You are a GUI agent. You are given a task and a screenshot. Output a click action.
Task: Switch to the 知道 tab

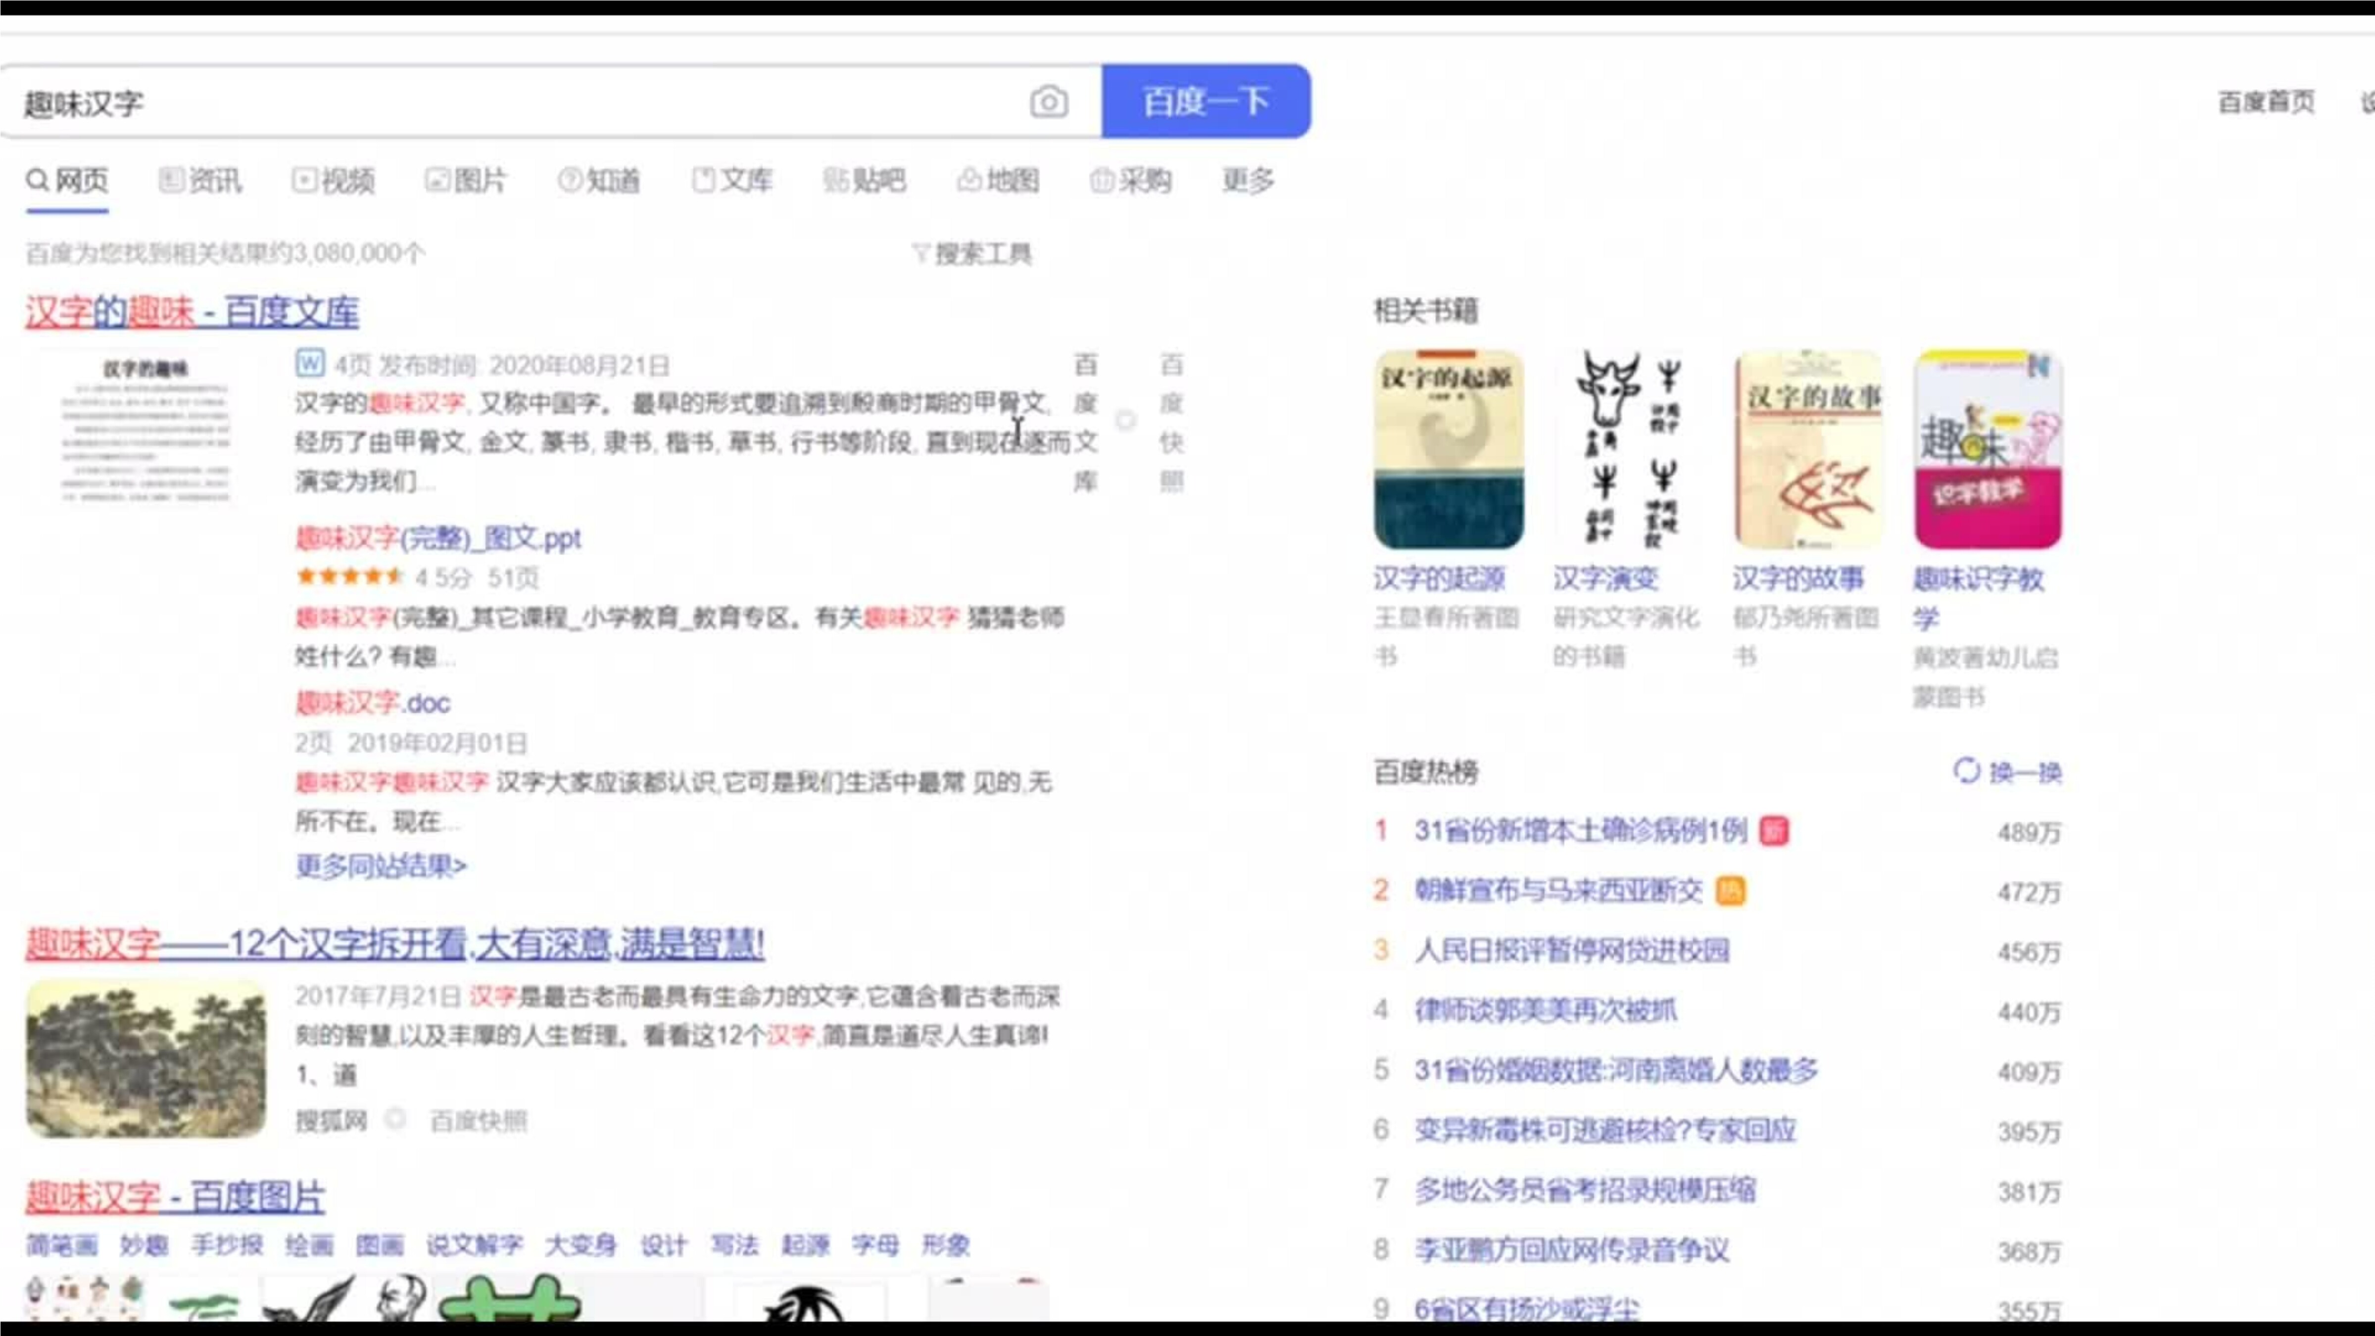tap(598, 181)
